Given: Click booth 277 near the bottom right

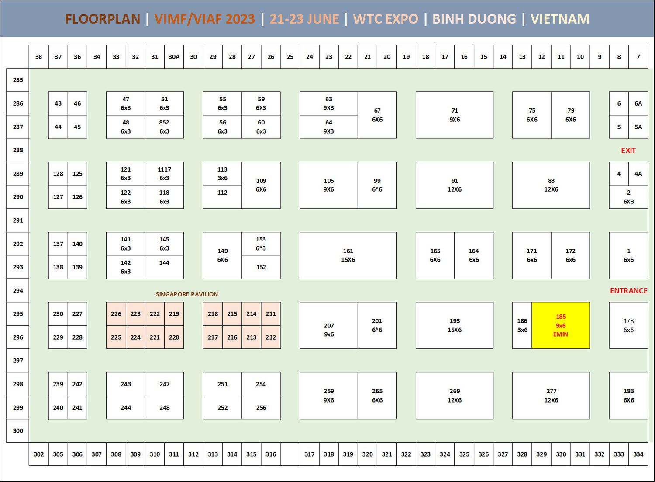Looking at the screenshot, I should (x=551, y=396).
